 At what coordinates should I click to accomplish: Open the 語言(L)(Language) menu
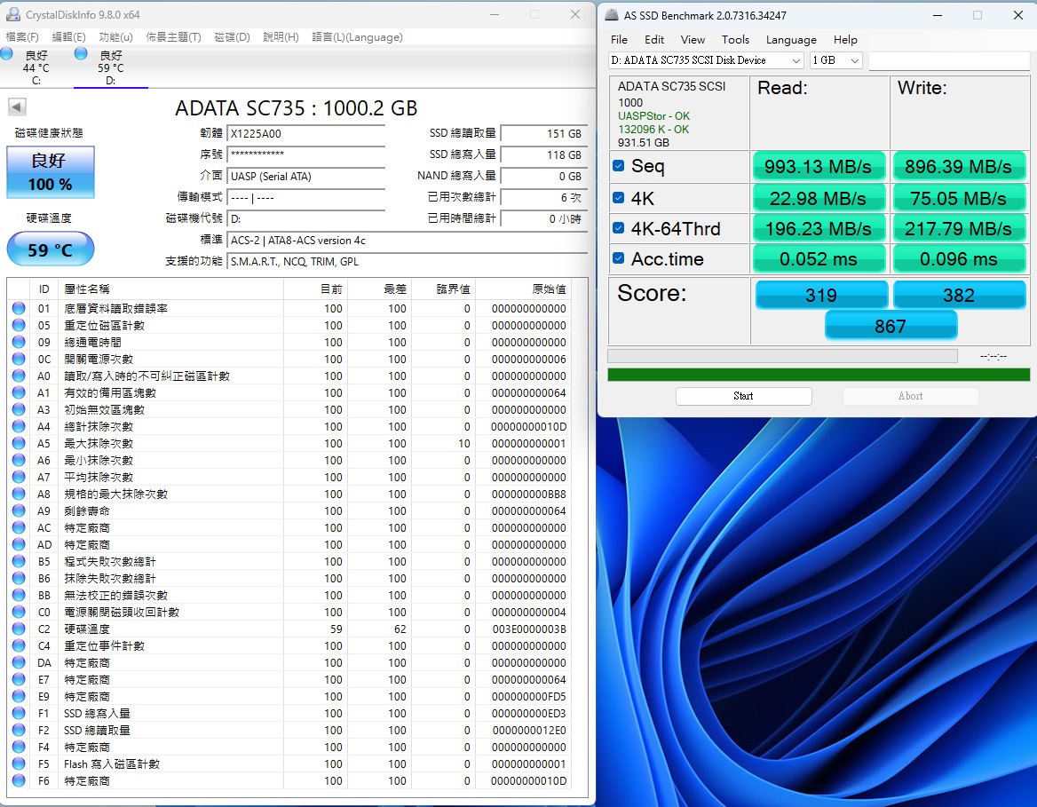pyautogui.click(x=357, y=37)
